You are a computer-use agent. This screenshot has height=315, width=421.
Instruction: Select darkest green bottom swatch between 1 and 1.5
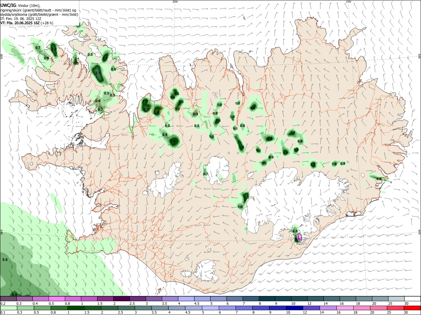[76, 308]
